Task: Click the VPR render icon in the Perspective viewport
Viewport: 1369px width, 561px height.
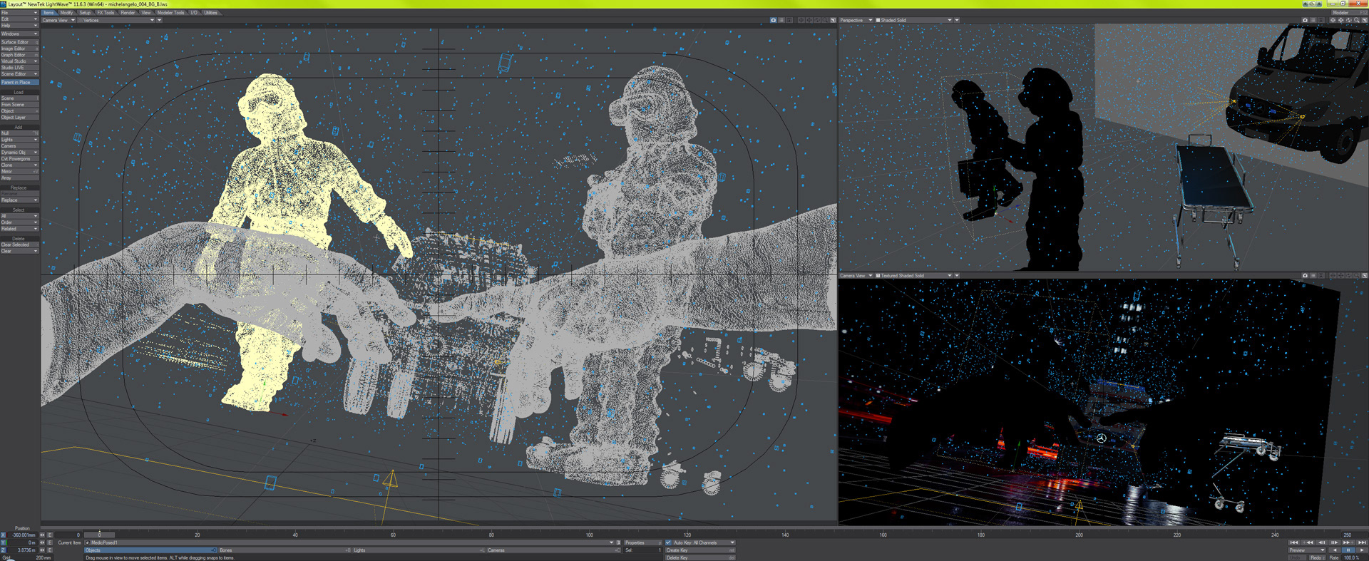Action: [x=1305, y=20]
